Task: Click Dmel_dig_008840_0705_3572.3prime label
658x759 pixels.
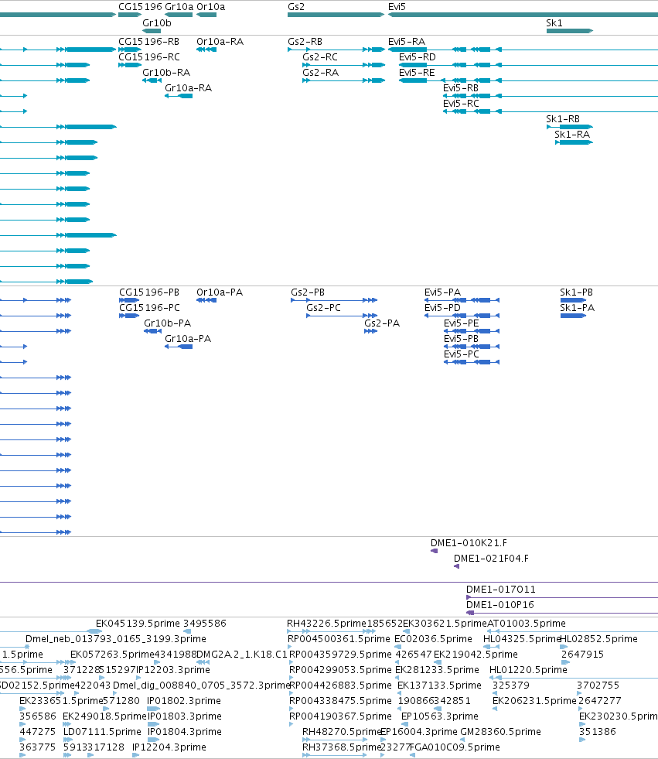Action: pos(201,685)
